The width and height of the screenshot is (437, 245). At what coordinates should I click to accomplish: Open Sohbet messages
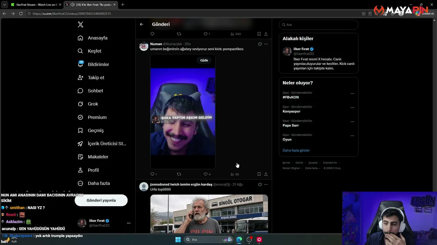click(90, 91)
